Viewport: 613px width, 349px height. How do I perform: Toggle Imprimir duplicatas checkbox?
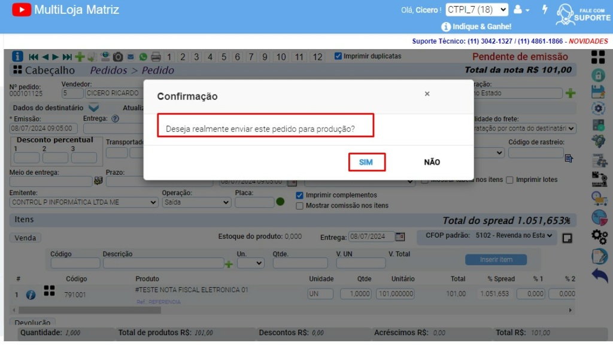pos(338,56)
